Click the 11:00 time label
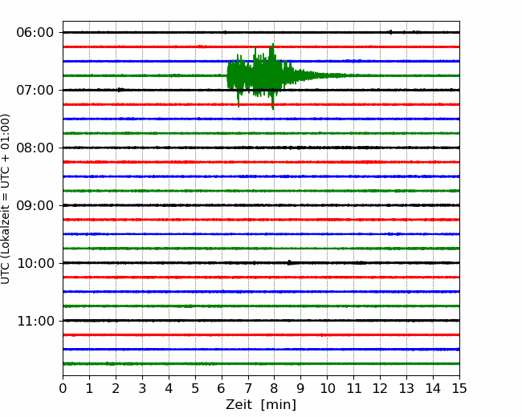The image size is (522, 417). [35, 322]
